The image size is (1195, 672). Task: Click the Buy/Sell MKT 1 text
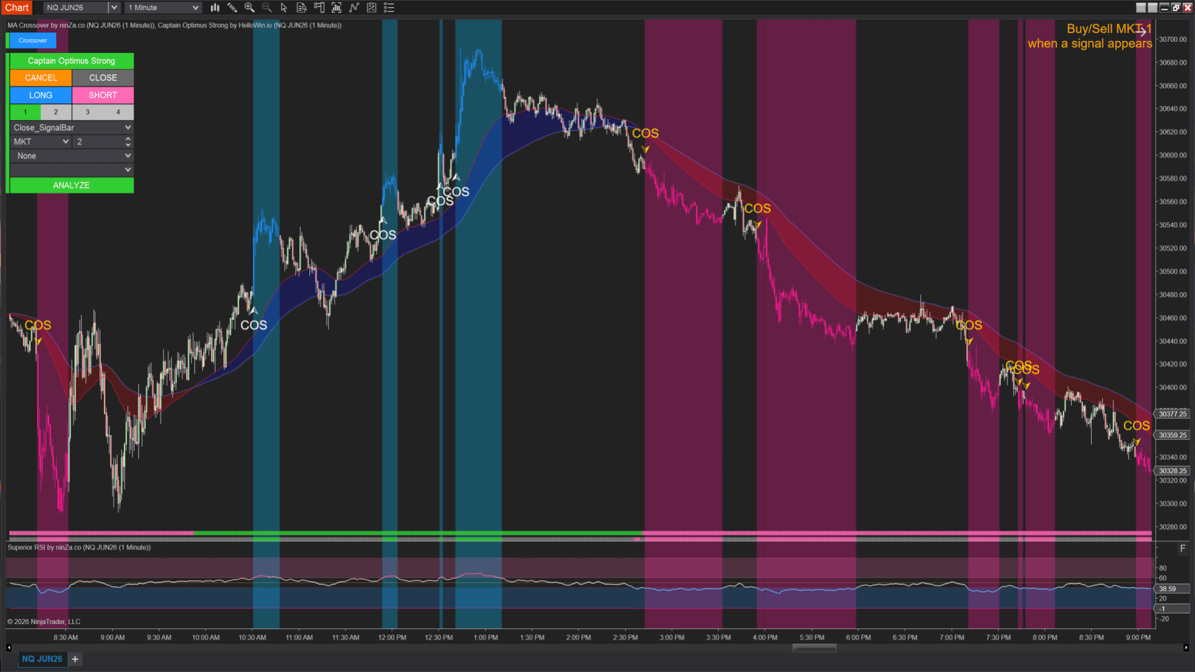click(x=1109, y=29)
